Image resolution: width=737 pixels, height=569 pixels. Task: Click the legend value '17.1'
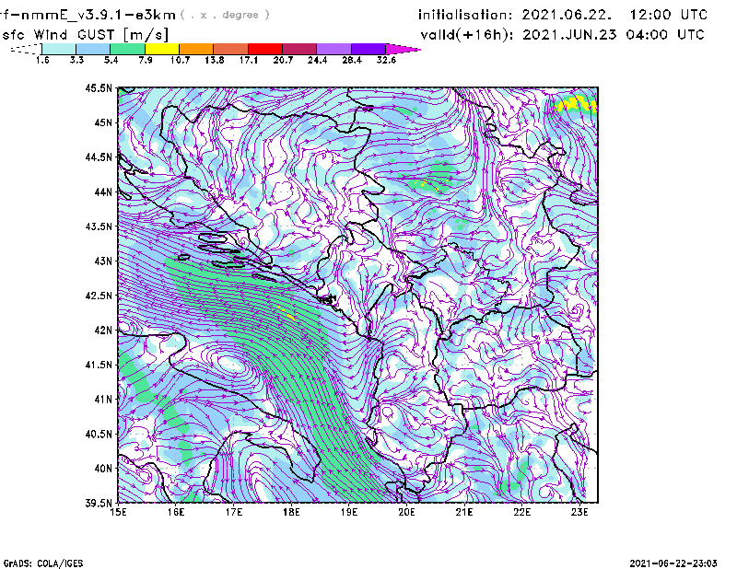(x=249, y=60)
